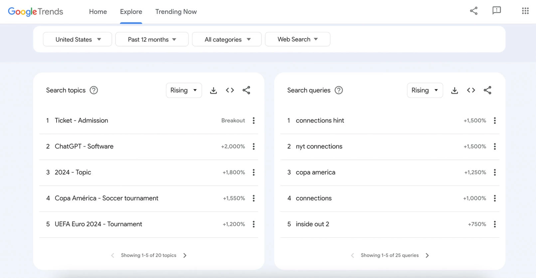This screenshot has width=536, height=278.
Task: Click the Search queries heading
Action: coord(309,90)
